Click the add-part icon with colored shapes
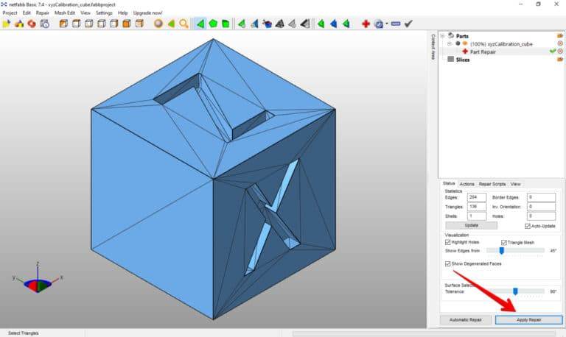This screenshot has height=337, width=566. tap(19, 24)
